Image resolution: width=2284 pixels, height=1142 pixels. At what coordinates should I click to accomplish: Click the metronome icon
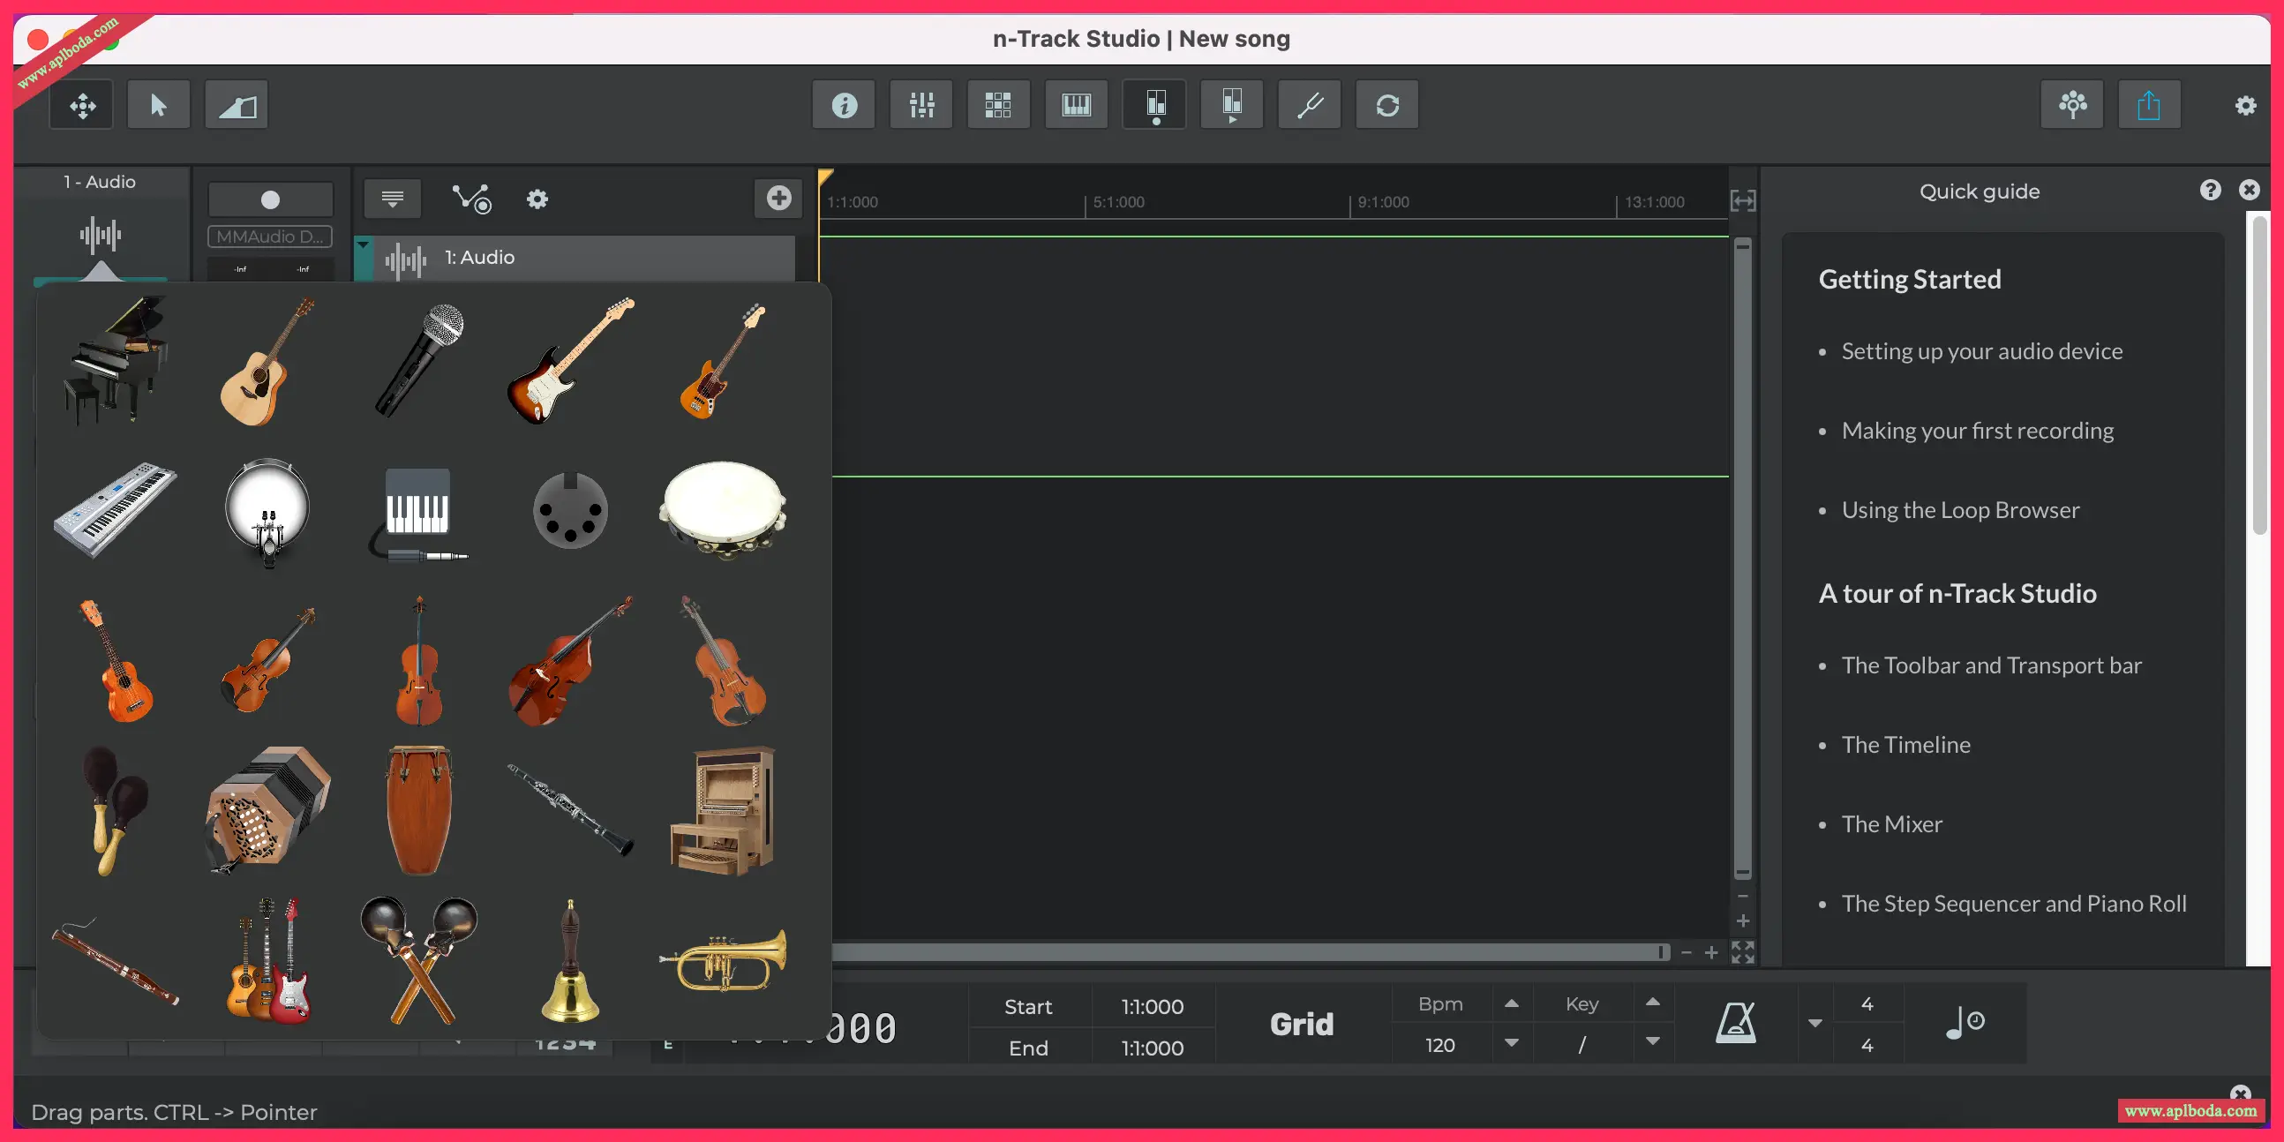1735,1023
